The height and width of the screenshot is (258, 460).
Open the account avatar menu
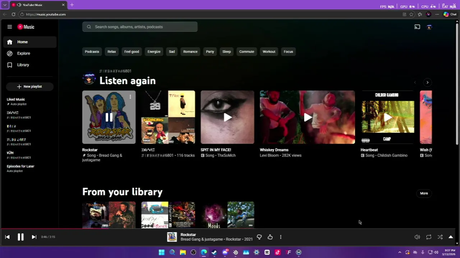tap(429, 27)
